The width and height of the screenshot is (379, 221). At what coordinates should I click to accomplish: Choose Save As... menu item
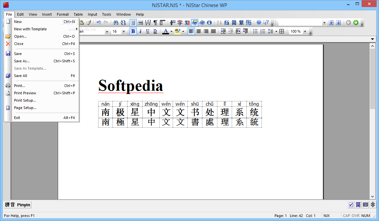[42, 61]
